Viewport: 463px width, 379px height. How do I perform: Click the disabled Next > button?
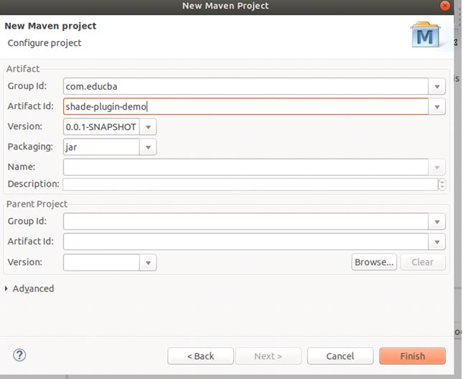pos(268,356)
